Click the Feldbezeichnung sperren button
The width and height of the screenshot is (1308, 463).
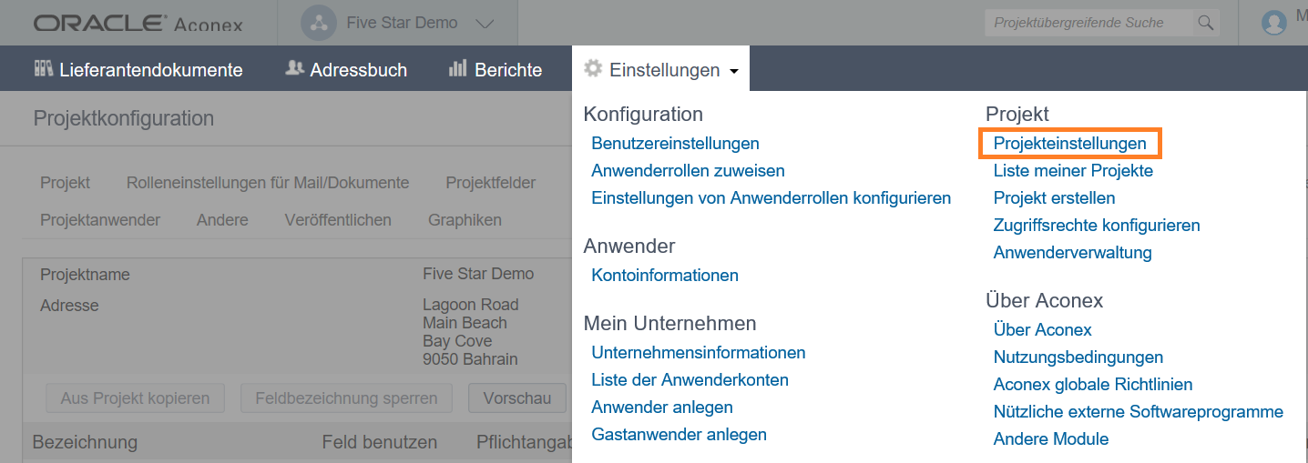point(346,398)
